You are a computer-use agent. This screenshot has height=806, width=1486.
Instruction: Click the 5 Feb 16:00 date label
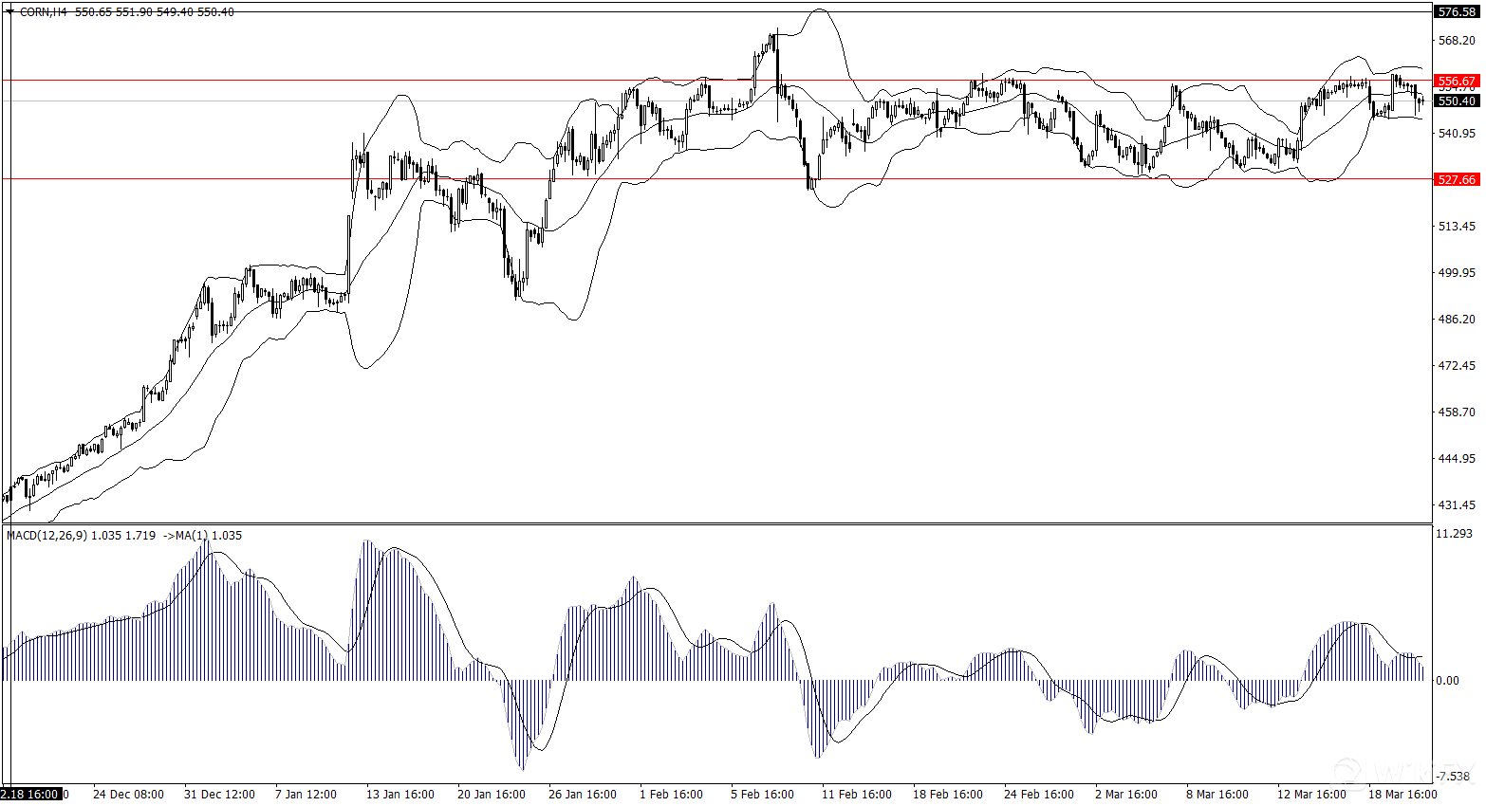762,794
